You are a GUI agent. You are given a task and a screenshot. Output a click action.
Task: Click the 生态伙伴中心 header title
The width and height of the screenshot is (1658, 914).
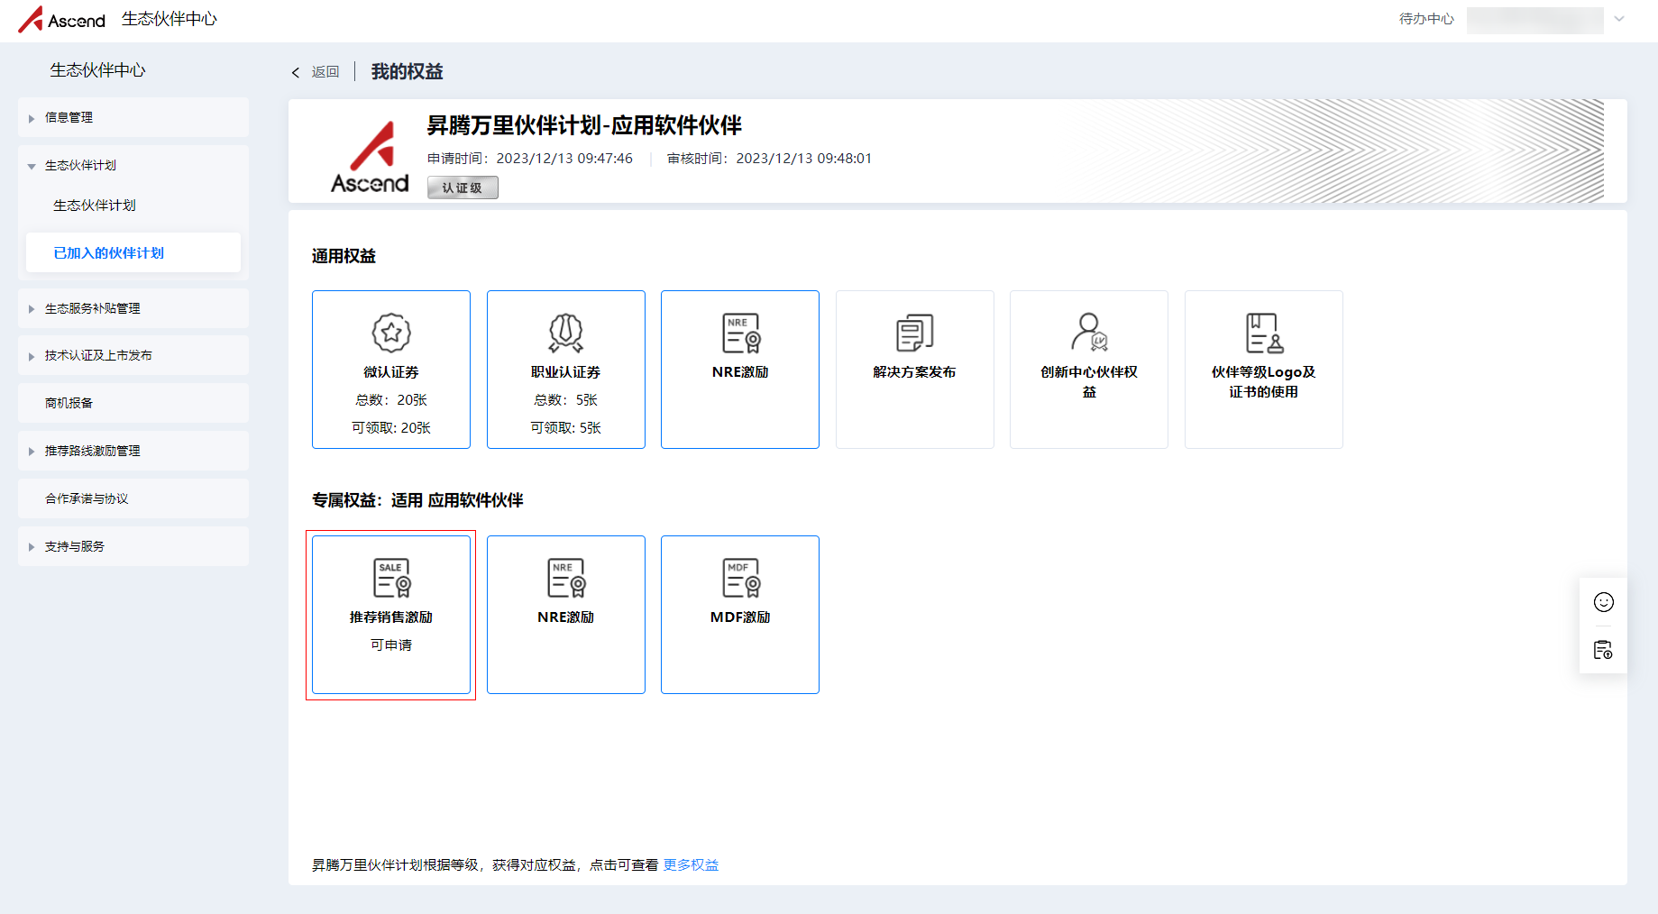point(169,19)
